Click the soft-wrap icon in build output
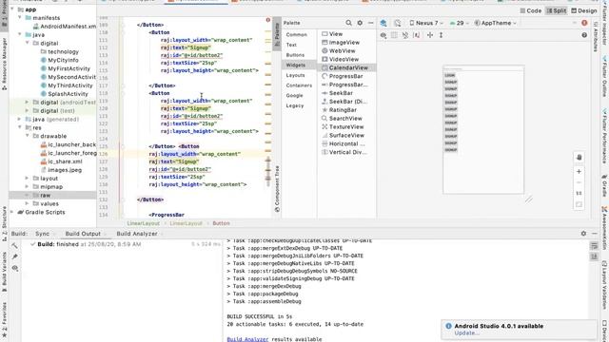 click(x=594, y=246)
